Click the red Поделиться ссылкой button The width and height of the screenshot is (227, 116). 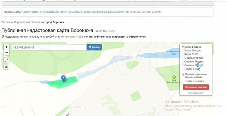pyautogui.click(x=196, y=87)
